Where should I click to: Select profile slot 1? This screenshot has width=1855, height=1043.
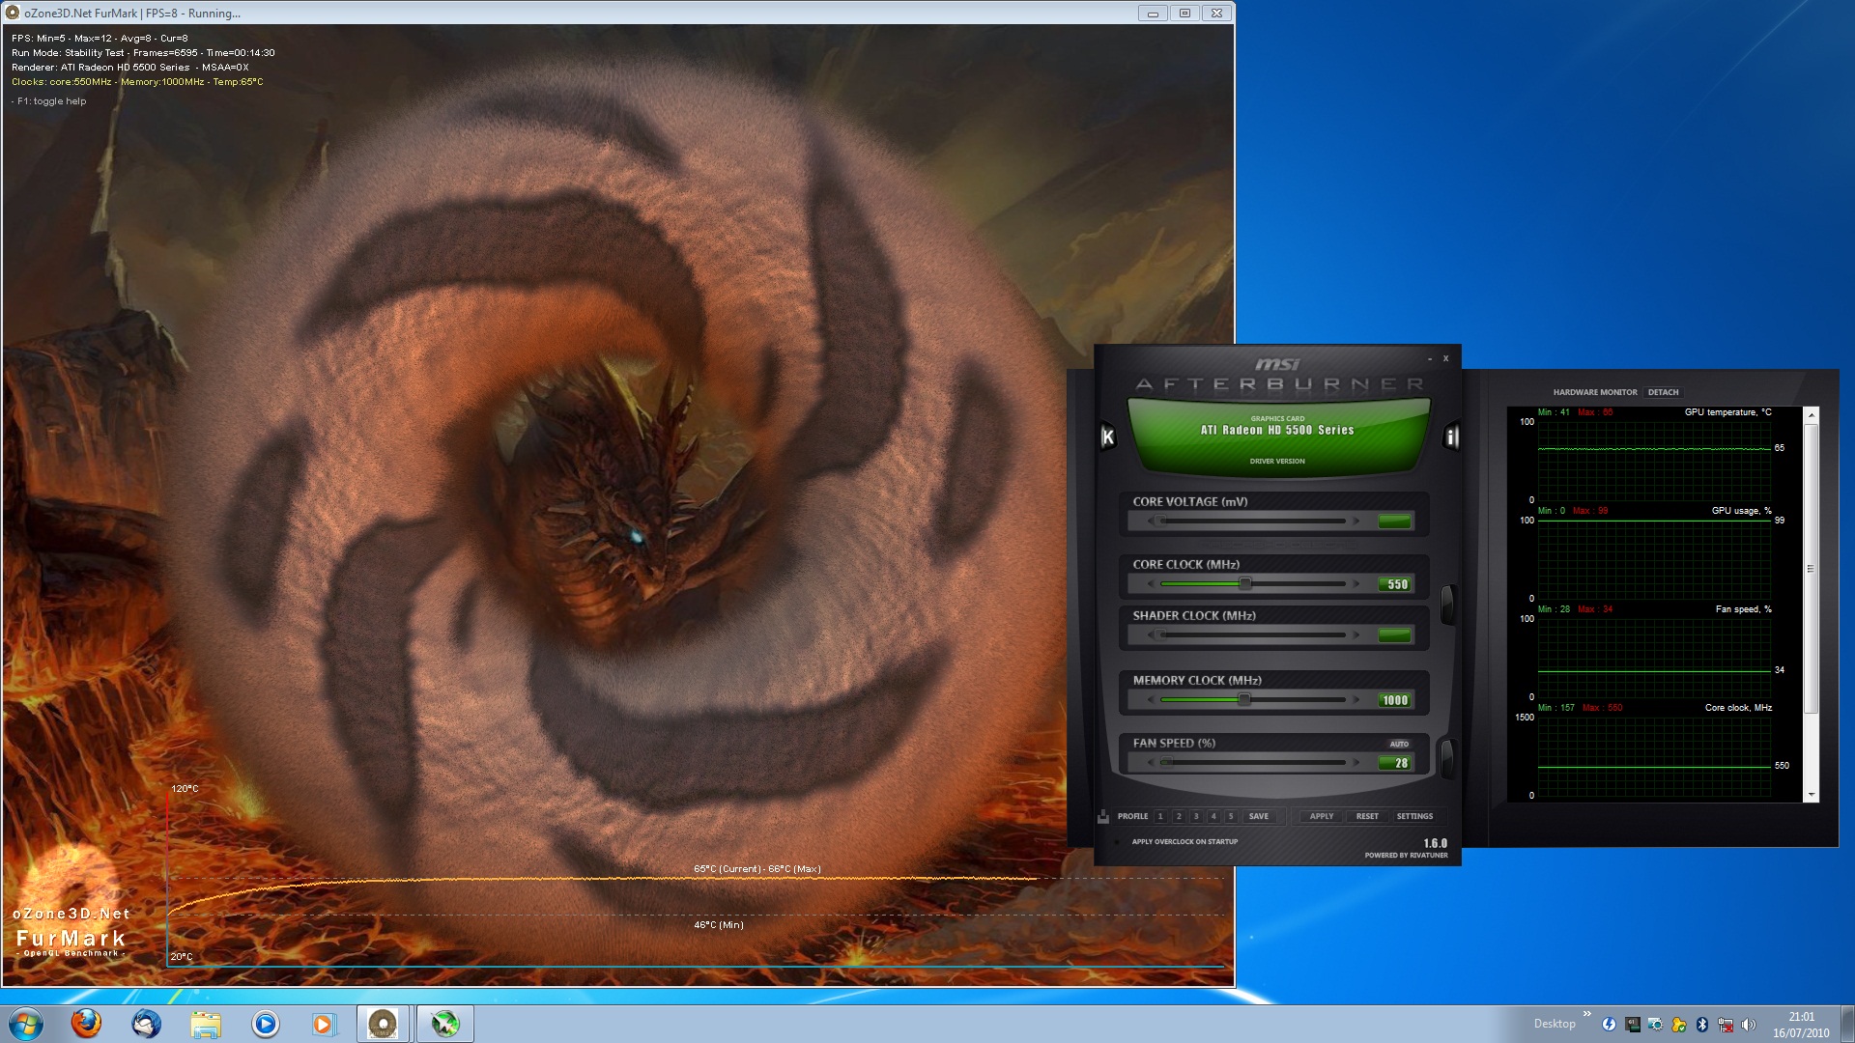pyautogui.click(x=1160, y=816)
